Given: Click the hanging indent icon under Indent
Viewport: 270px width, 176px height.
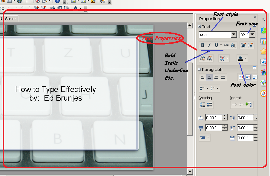Looking at the screenshot, I should (248, 104).
